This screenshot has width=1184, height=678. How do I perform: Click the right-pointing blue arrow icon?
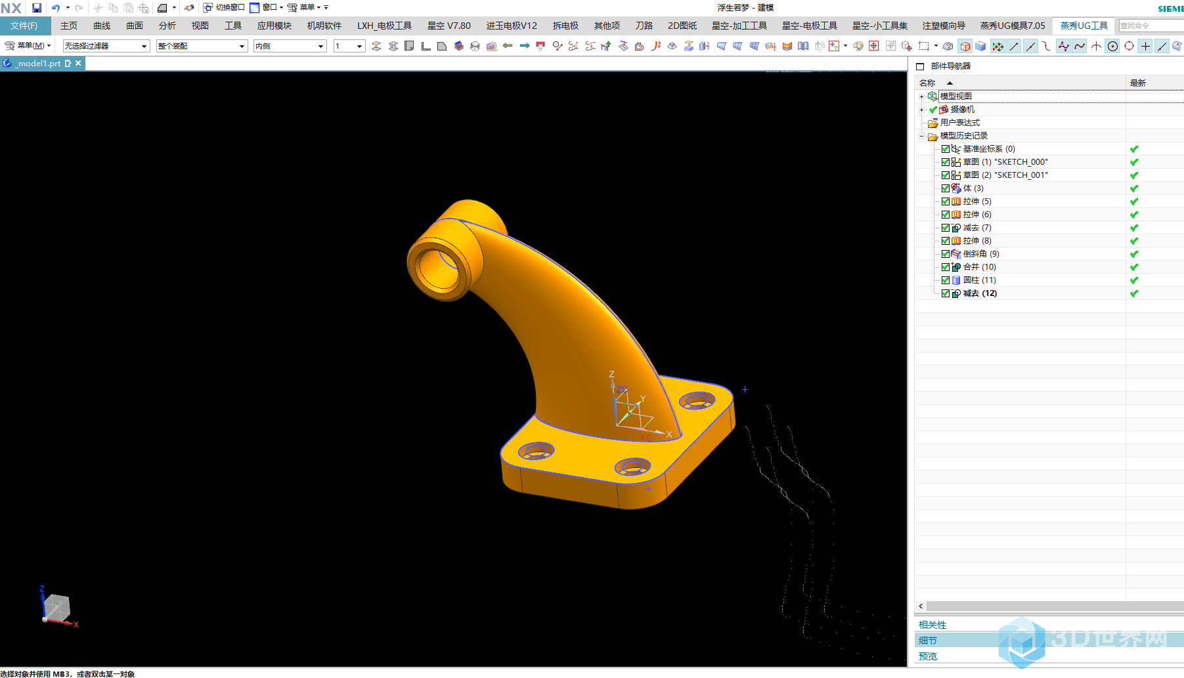tap(524, 46)
